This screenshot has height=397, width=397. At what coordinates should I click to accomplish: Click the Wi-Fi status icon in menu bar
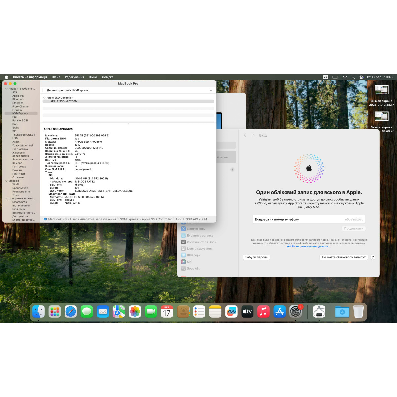(x=345, y=77)
